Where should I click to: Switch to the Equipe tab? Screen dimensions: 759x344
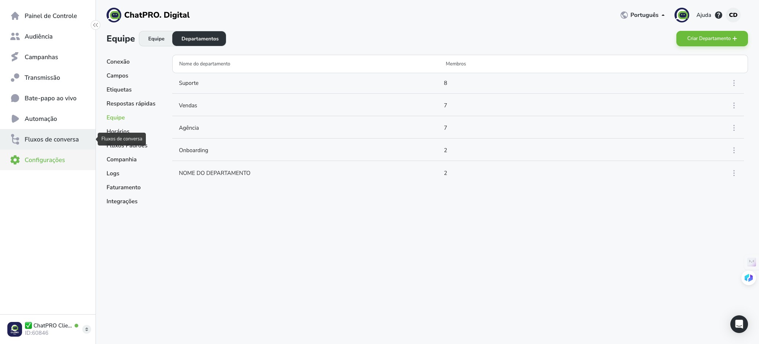point(156,39)
